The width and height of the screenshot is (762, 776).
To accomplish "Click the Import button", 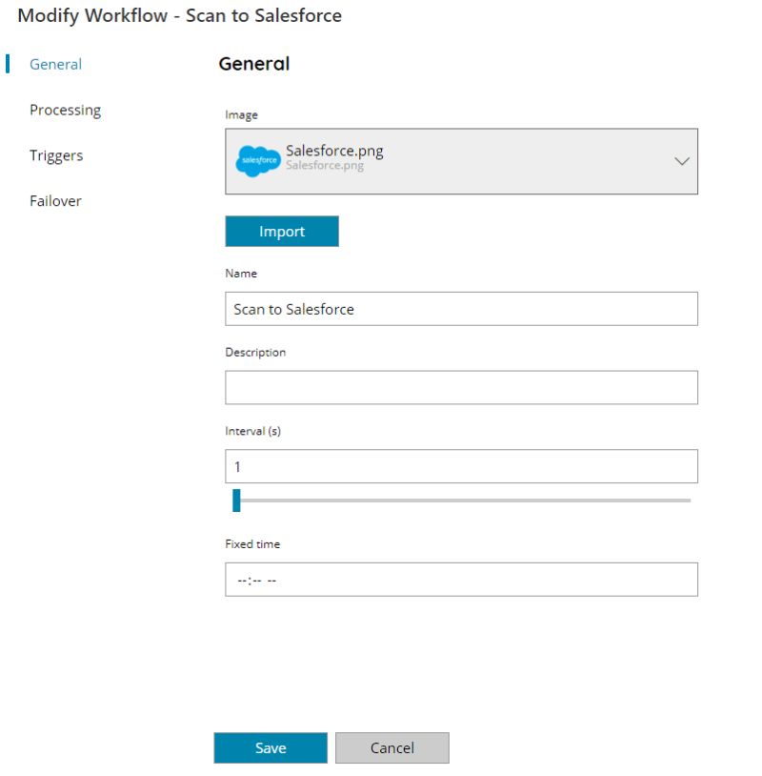I will (x=282, y=231).
